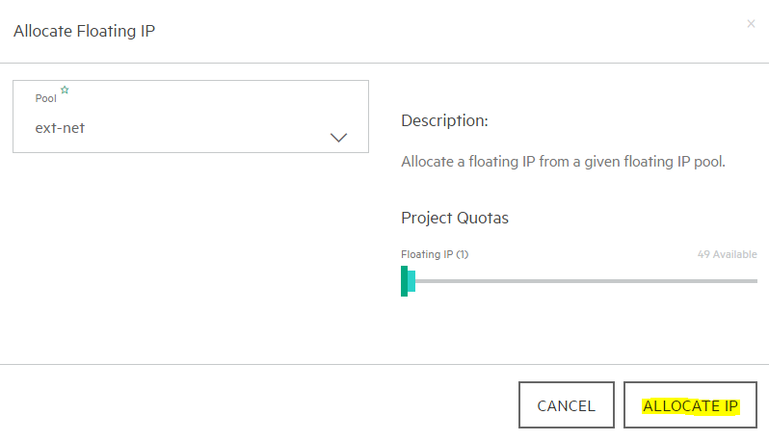Click the empty area below the Pool field
Viewport: 769px width, 441px height.
191,255
